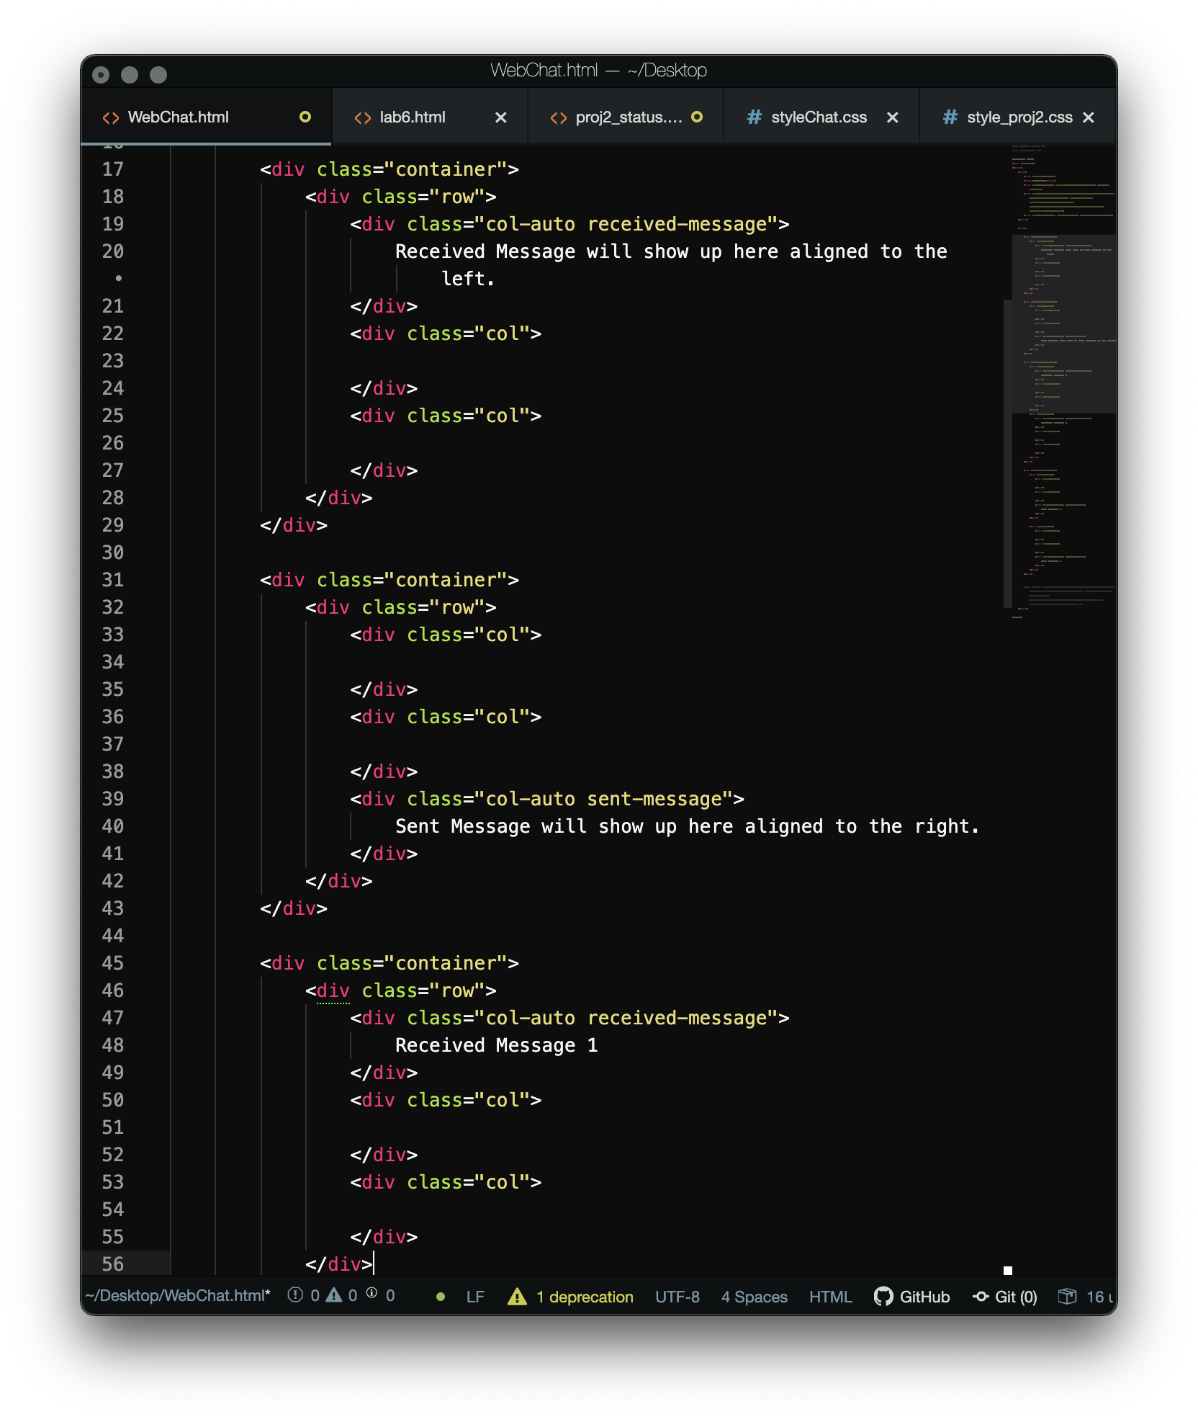Screen dimensions: 1198x1422
Task: Click the GitHub octocat icon
Action: point(883,1297)
